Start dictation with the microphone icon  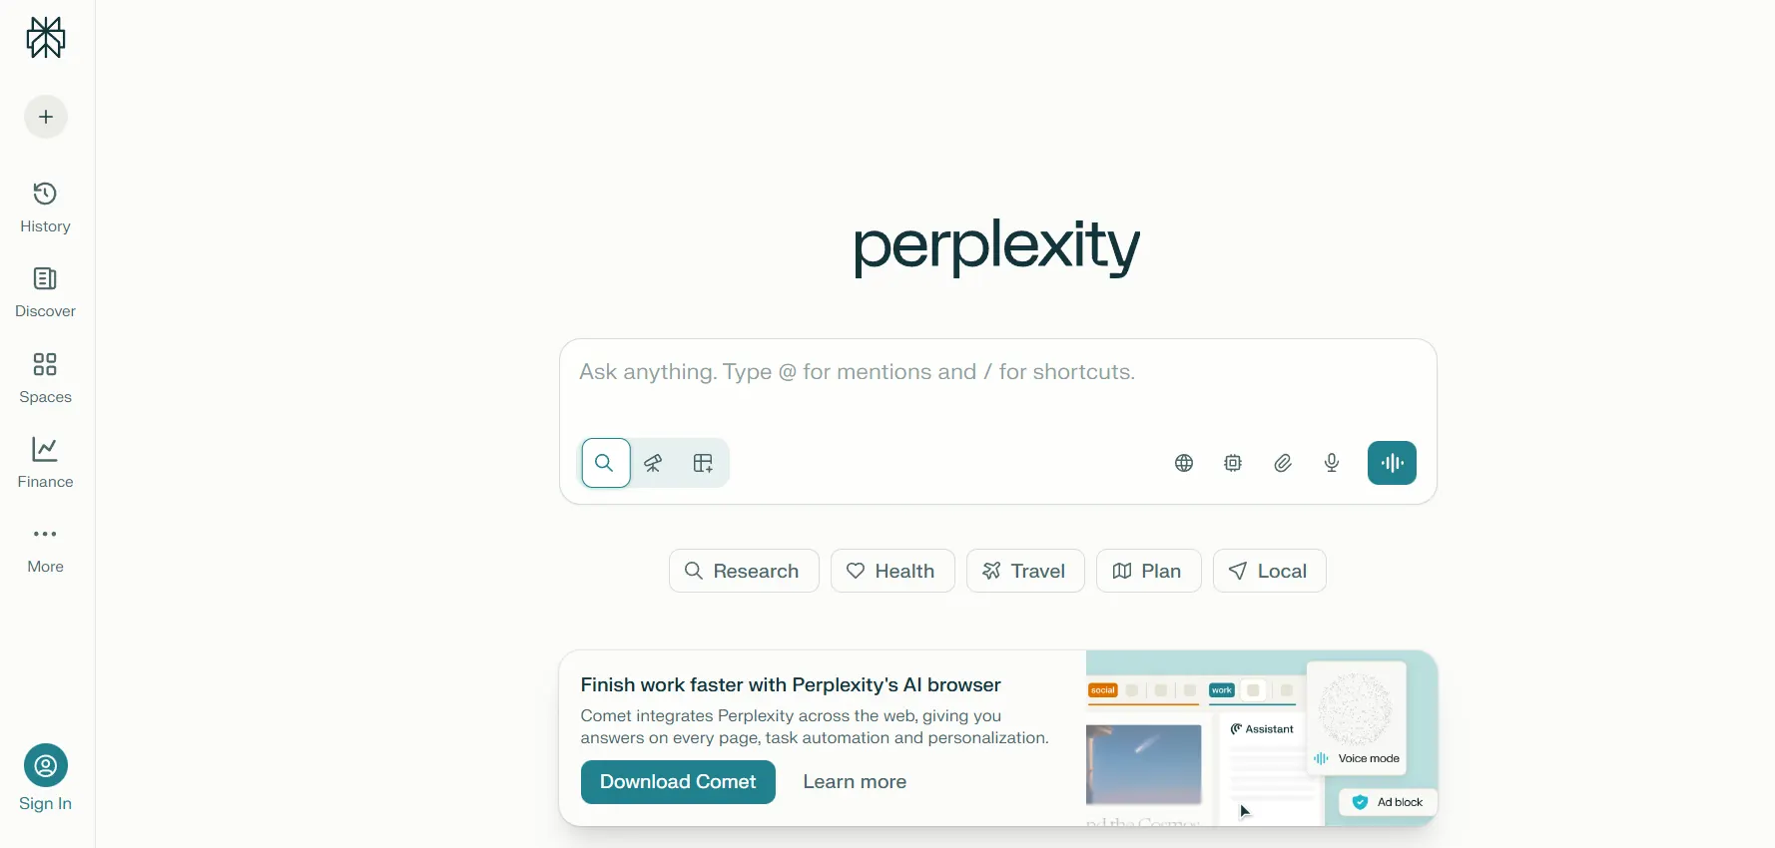click(x=1332, y=463)
